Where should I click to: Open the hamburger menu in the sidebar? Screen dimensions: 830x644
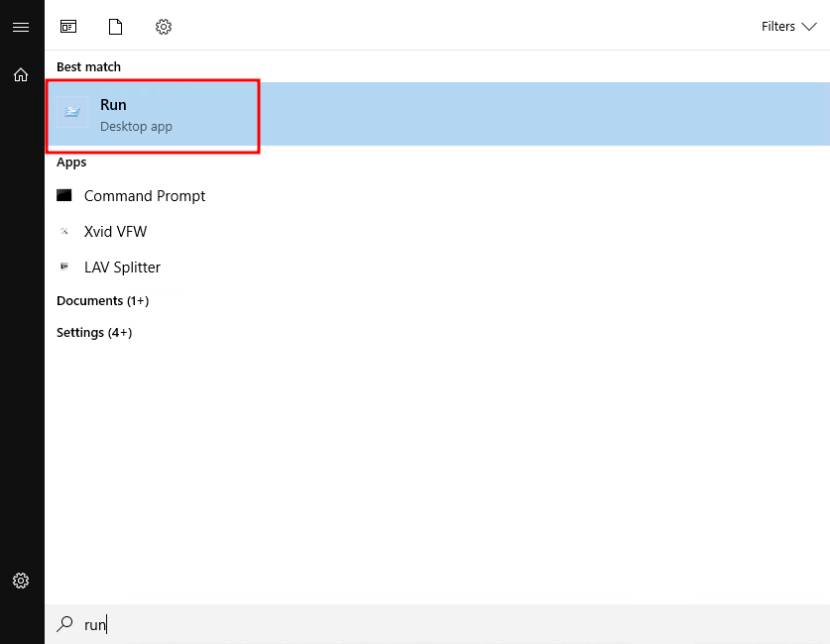tap(21, 27)
